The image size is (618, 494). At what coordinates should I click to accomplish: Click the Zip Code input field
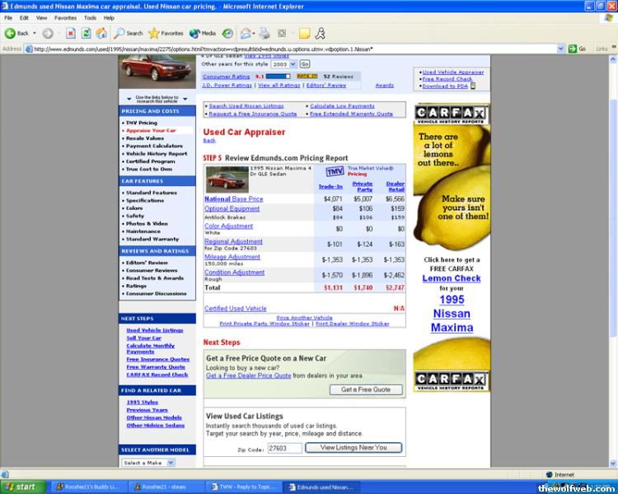point(284,449)
